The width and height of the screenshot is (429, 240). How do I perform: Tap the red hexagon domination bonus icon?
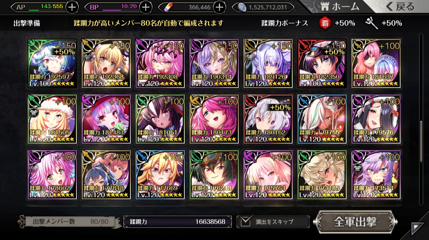[324, 23]
